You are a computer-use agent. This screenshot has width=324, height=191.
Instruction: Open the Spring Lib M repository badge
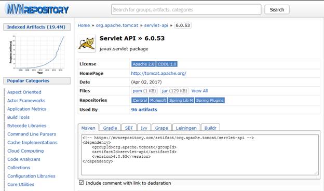[181, 100]
